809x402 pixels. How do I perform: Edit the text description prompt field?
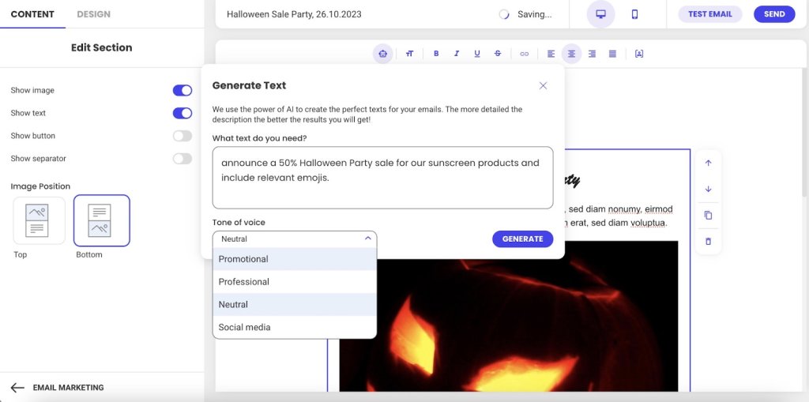(x=383, y=178)
